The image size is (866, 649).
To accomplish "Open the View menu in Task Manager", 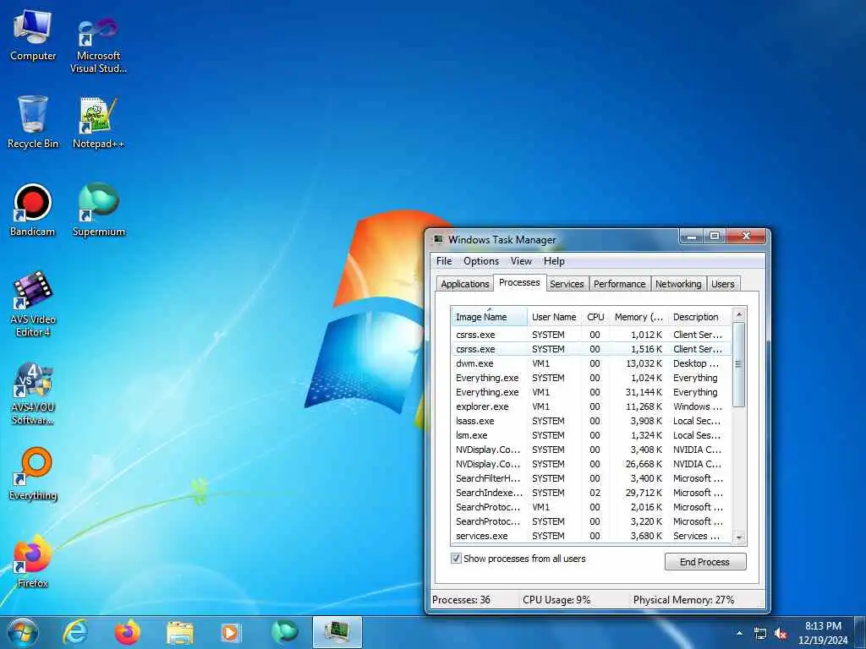I will coord(521,261).
